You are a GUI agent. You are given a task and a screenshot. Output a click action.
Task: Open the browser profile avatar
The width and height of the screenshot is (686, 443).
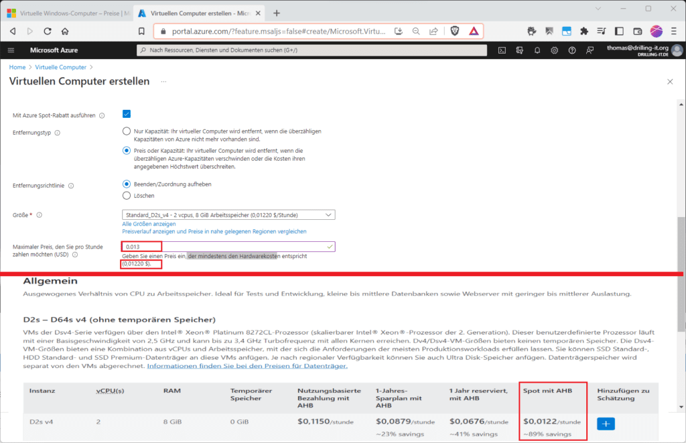pos(656,31)
